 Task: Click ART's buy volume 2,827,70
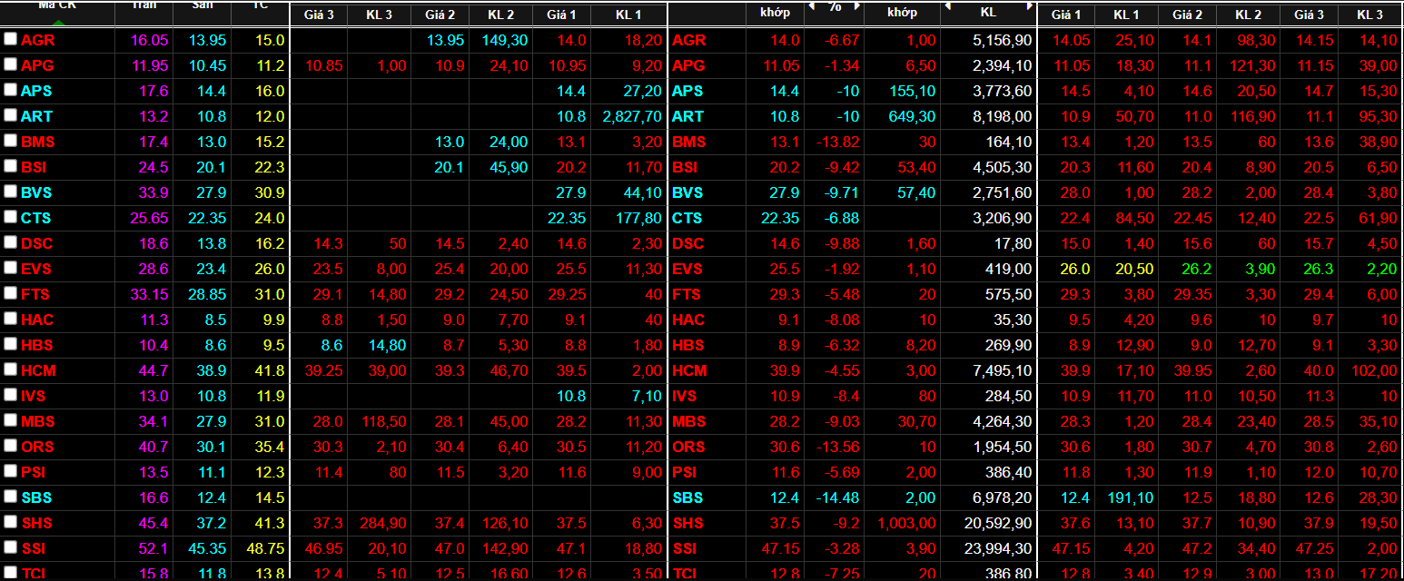point(632,116)
